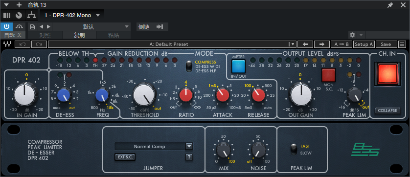Expand the 1 - DPR-402 Mono dropdown
410x177 pixels.
click(98, 15)
